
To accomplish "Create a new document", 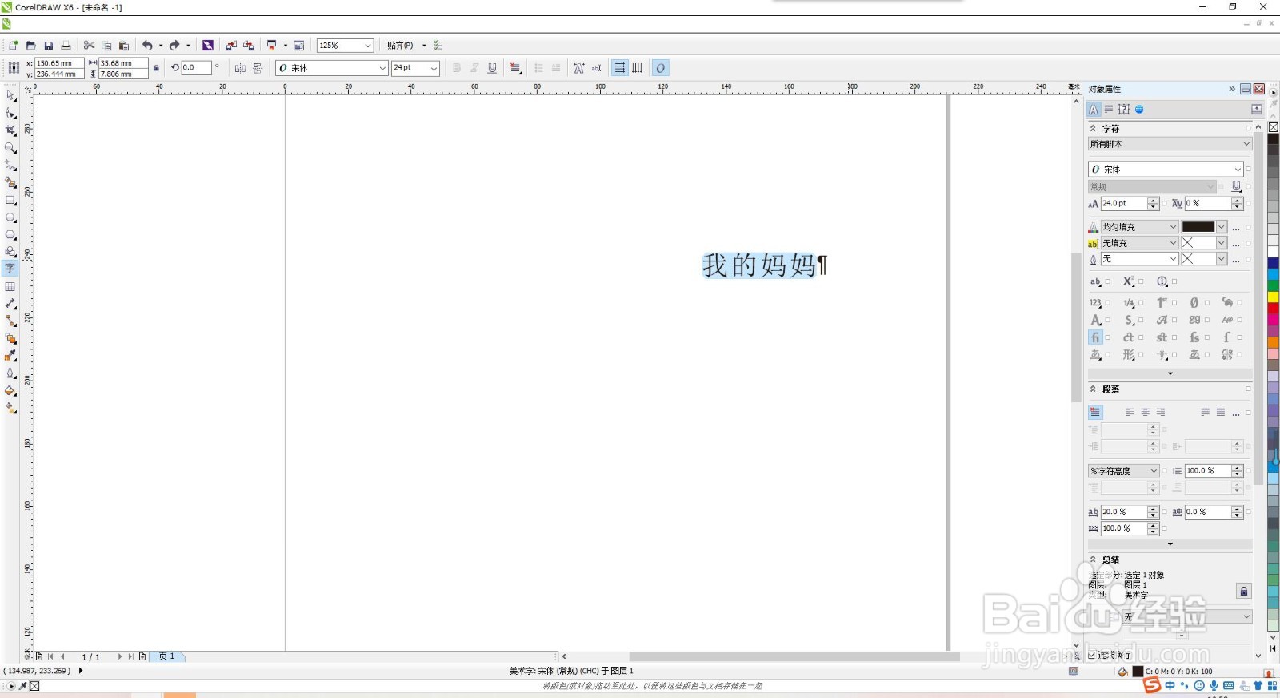I will tap(14, 46).
